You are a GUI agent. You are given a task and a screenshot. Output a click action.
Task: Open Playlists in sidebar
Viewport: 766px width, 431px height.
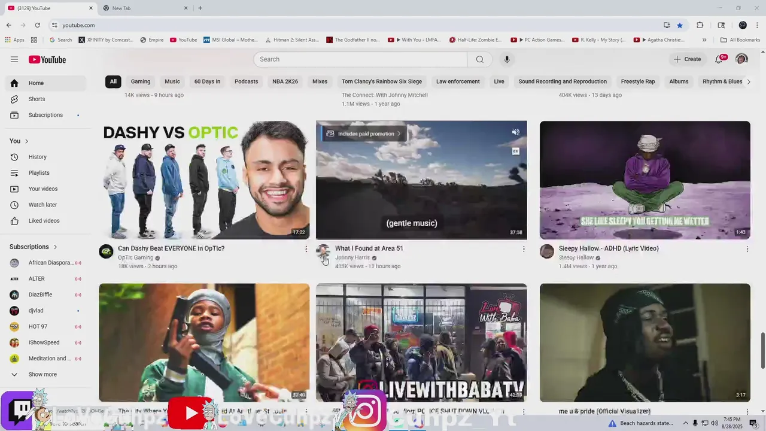(45, 173)
